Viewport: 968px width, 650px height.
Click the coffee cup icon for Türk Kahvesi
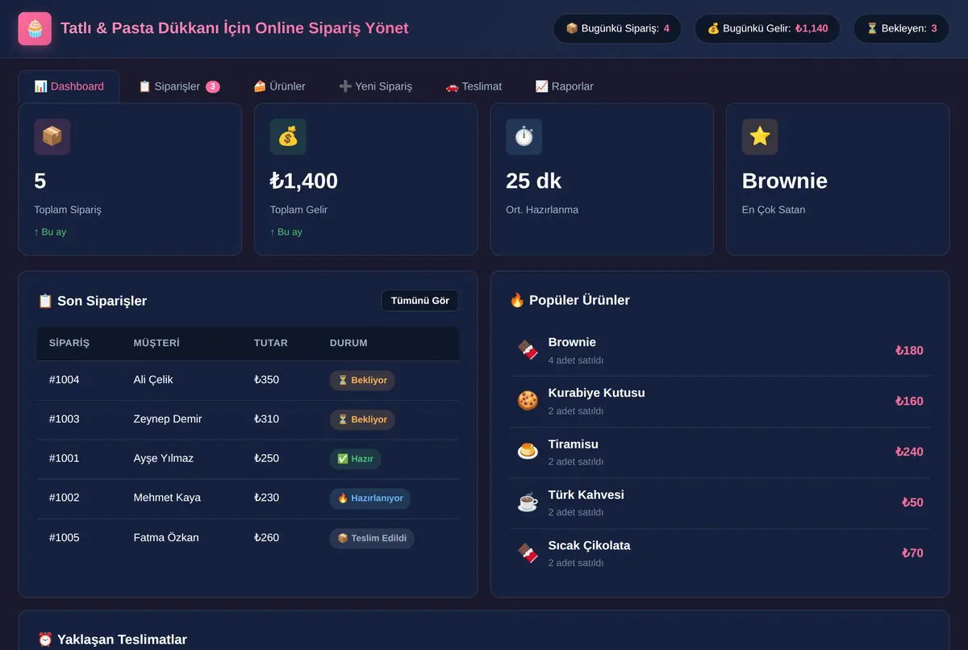click(x=528, y=502)
